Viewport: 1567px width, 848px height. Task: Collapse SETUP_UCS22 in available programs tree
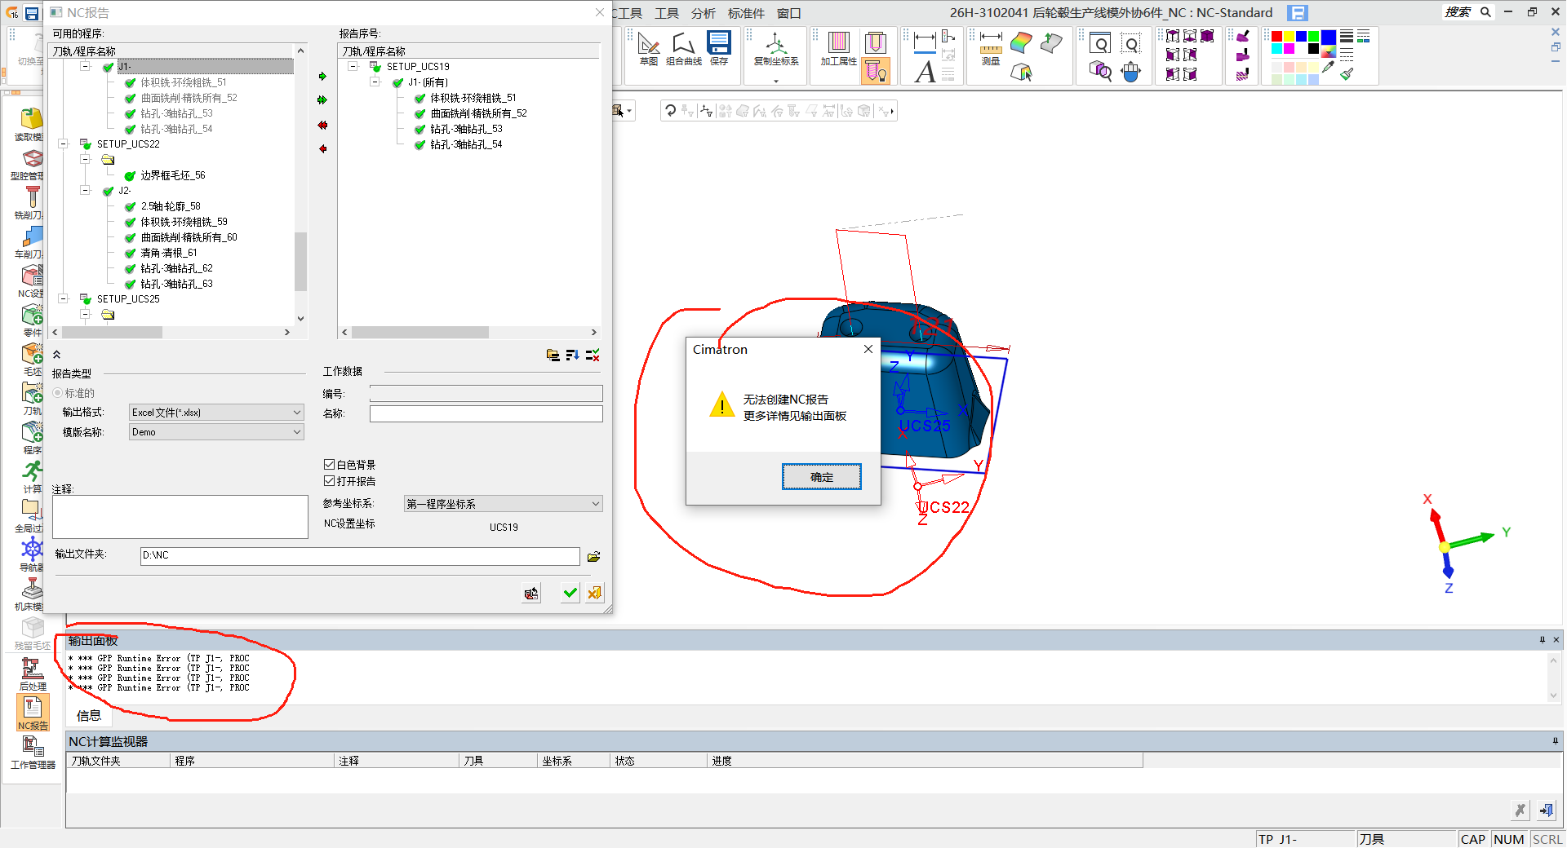(64, 144)
